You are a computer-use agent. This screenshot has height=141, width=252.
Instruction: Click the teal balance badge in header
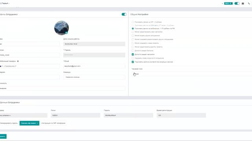pos(228,4)
